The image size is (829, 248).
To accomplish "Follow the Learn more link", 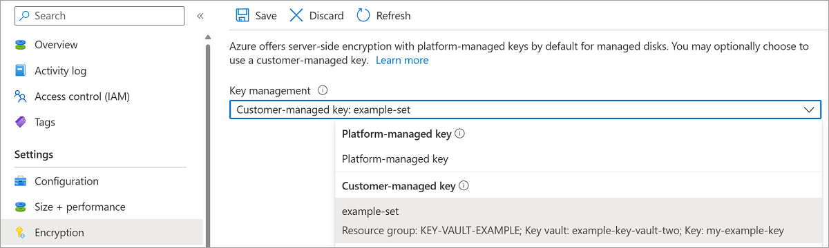I will [x=402, y=61].
